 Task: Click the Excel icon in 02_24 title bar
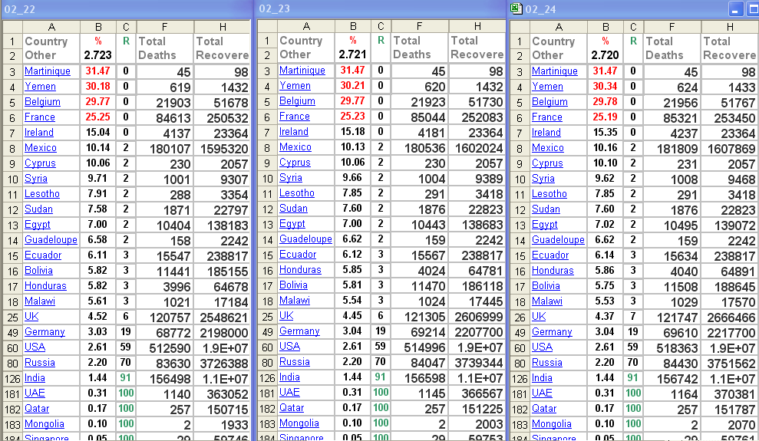(x=516, y=9)
